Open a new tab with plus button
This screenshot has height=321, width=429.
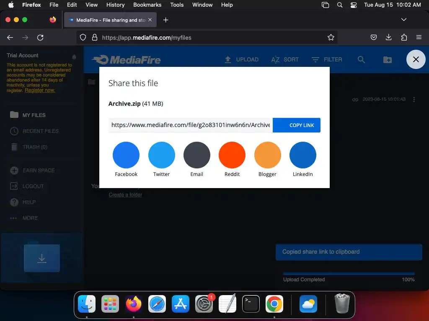(x=165, y=20)
